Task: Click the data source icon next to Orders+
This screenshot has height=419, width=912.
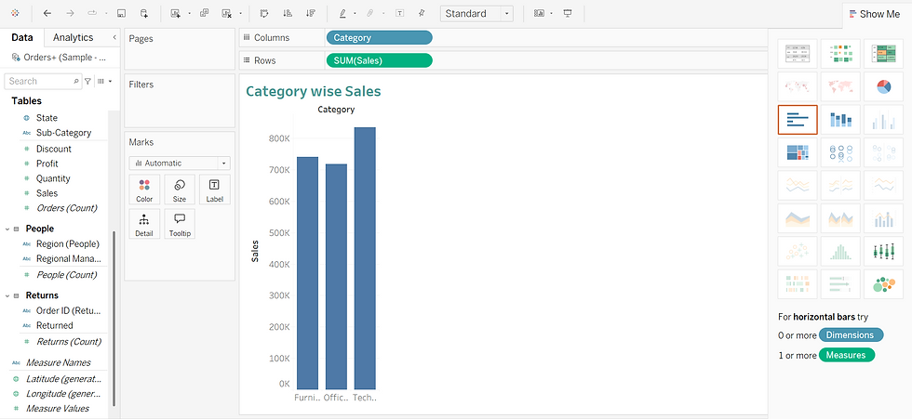Action: point(16,58)
